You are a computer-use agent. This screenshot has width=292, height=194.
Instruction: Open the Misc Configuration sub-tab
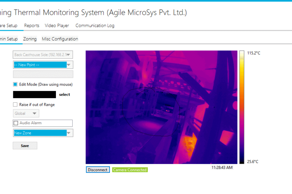point(60,39)
